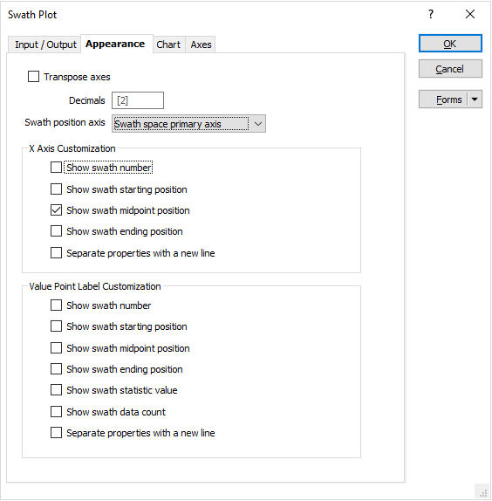Open the Forms dropdown arrow
This screenshot has width=492, height=501.
[475, 100]
